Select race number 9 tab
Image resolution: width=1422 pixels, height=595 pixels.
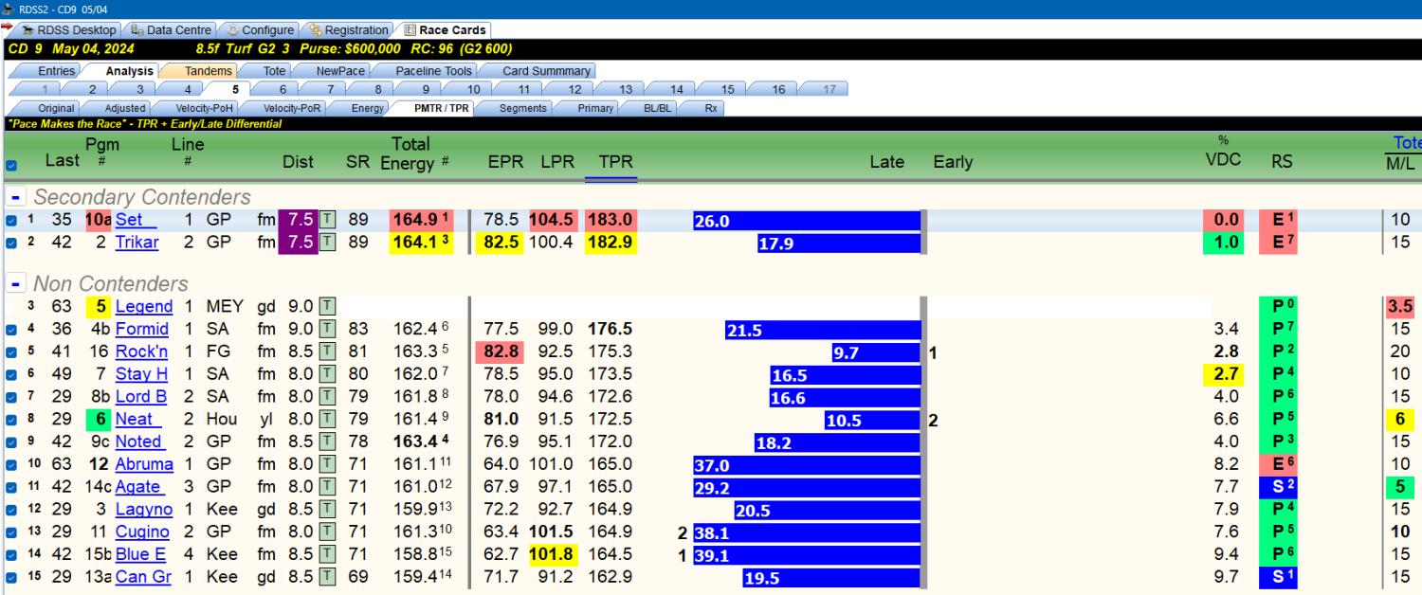(426, 89)
